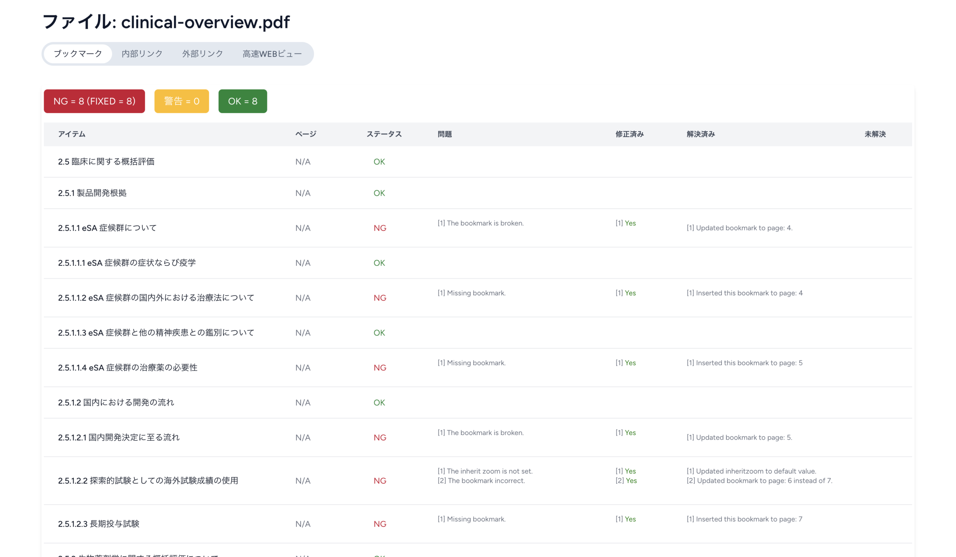Viewport: 956px width, 557px height.
Task: Switch to the 高速WEBビュー tab
Action: (x=272, y=54)
